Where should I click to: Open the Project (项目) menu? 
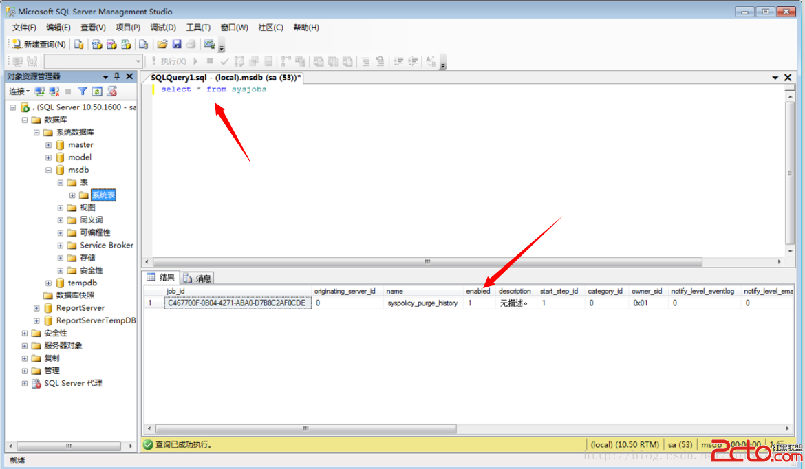click(128, 28)
